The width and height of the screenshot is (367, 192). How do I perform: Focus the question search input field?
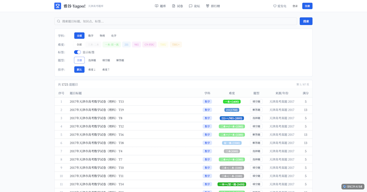tap(175, 21)
